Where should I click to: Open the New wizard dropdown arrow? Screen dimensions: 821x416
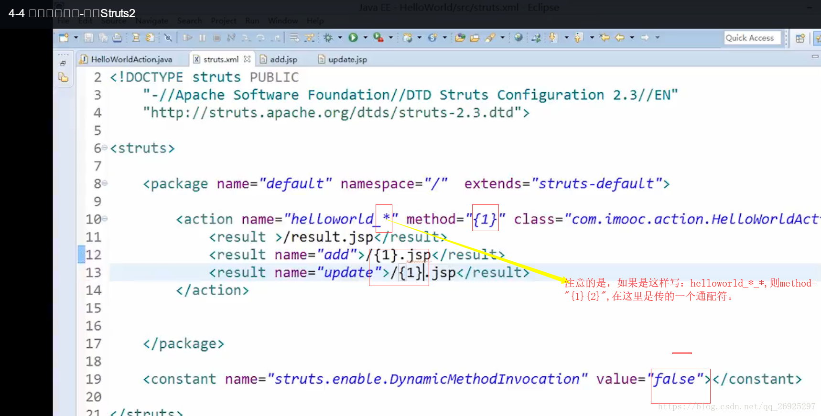point(76,37)
